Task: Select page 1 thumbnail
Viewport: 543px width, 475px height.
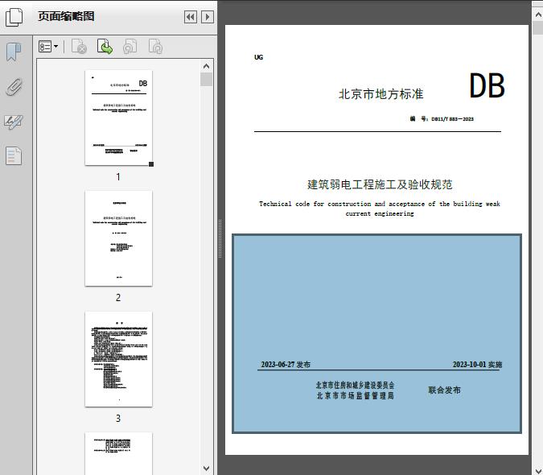Action: (x=118, y=118)
